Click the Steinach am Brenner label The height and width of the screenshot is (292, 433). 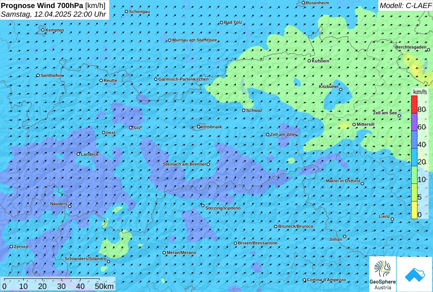pos(184,164)
